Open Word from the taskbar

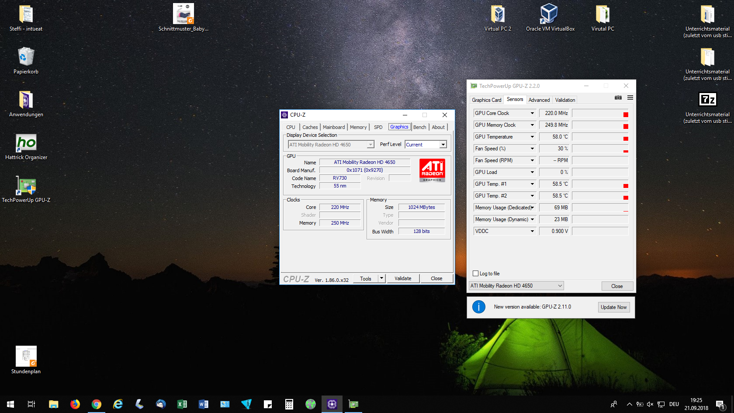coord(204,404)
